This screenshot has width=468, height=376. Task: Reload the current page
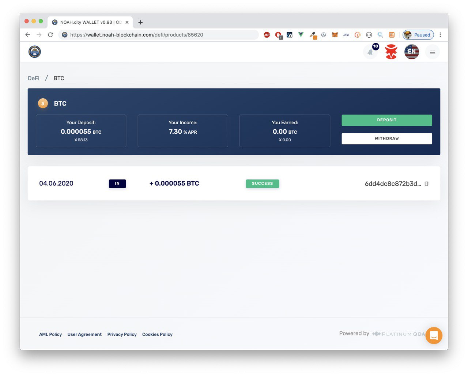50,35
